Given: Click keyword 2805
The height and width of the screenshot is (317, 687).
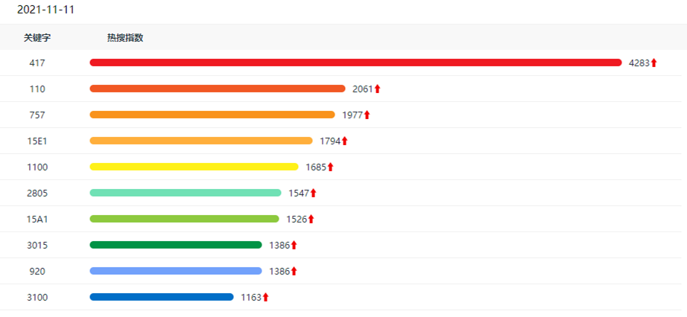Looking at the screenshot, I should coord(37,193).
